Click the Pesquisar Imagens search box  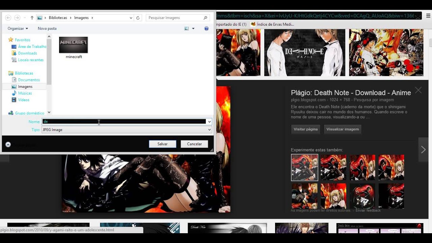pos(178,18)
